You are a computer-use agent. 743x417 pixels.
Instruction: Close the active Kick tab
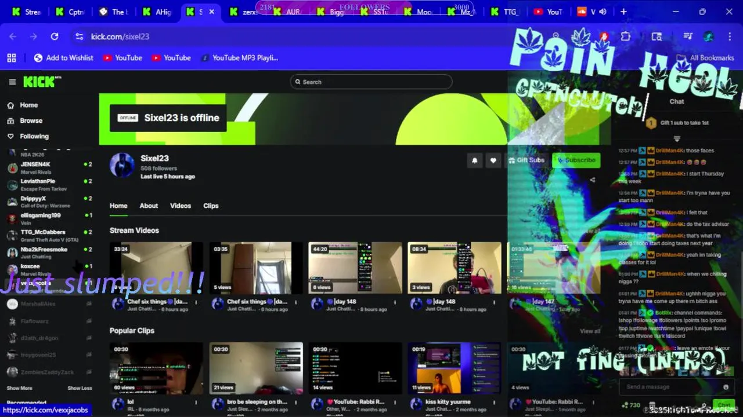click(212, 12)
